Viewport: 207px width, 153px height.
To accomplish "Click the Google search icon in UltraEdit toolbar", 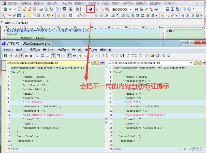I will 4,15.
